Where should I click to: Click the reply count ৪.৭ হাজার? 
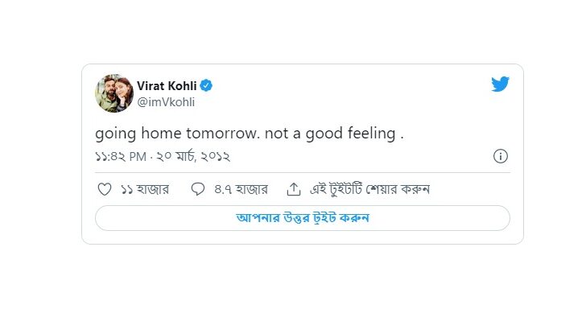[x=241, y=189]
